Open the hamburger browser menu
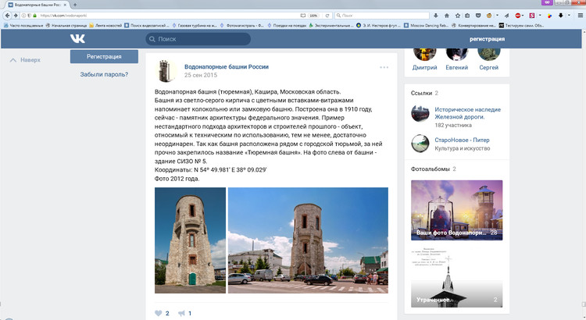Image resolution: width=586 pixels, height=320 pixels. [581, 16]
